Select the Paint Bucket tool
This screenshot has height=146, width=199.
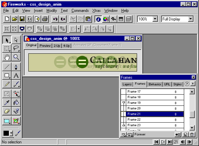pyautogui.click(x=16, y=102)
